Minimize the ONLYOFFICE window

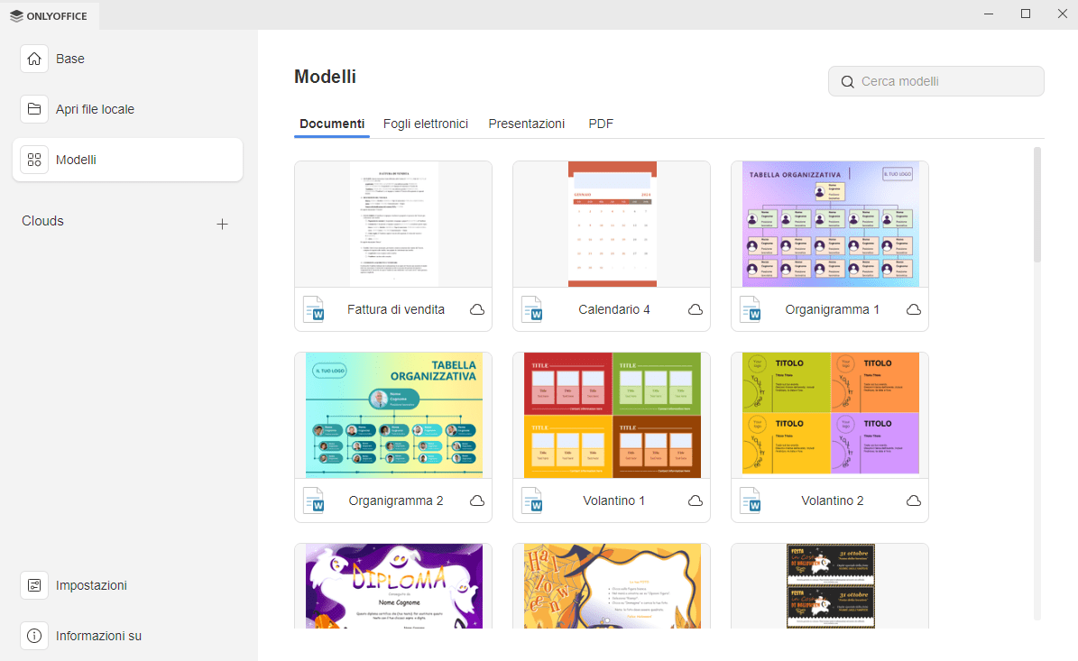pos(989,14)
